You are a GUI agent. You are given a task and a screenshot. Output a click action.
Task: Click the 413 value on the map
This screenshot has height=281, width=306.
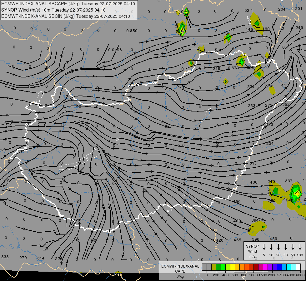coord(285,86)
